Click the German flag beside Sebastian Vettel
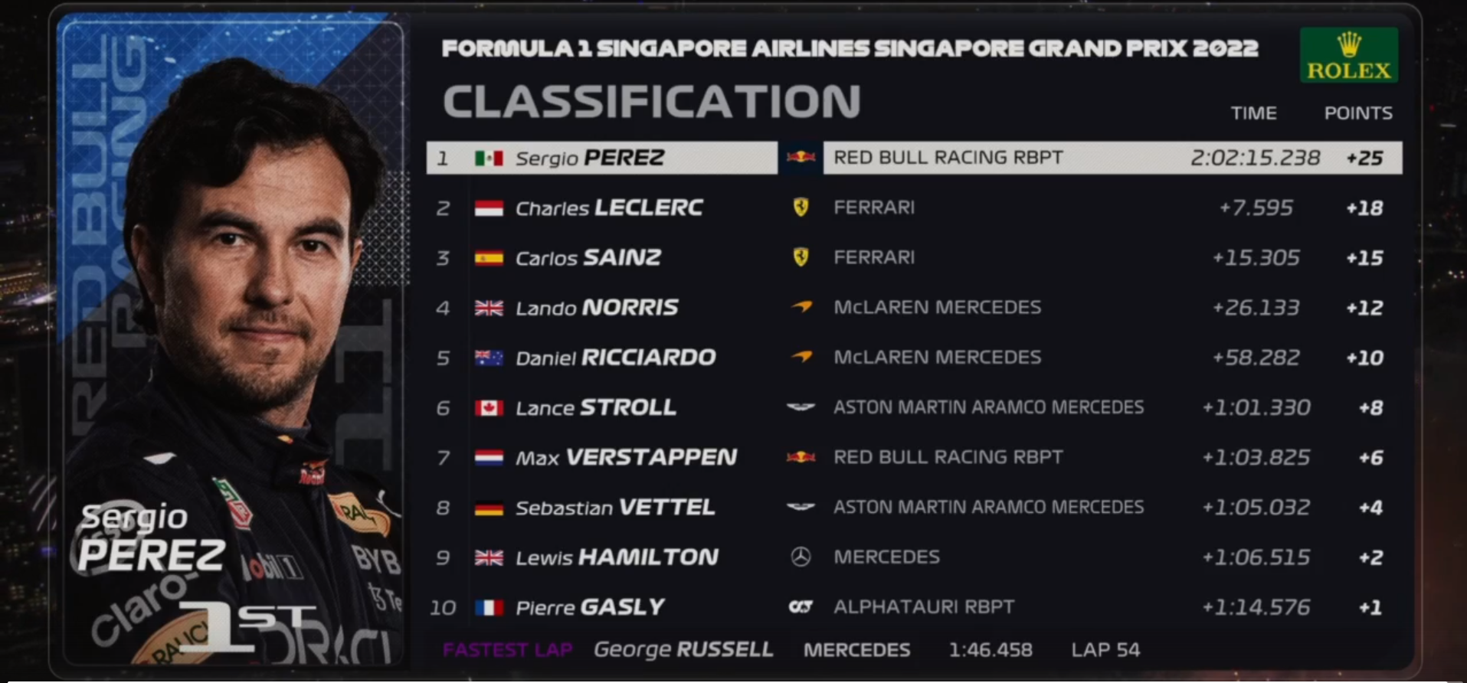Image resolution: width=1467 pixels, height=683 pixels. (x=489, y=508)
